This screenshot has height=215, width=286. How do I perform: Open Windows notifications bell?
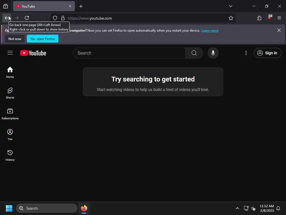(x=278, y=208)
